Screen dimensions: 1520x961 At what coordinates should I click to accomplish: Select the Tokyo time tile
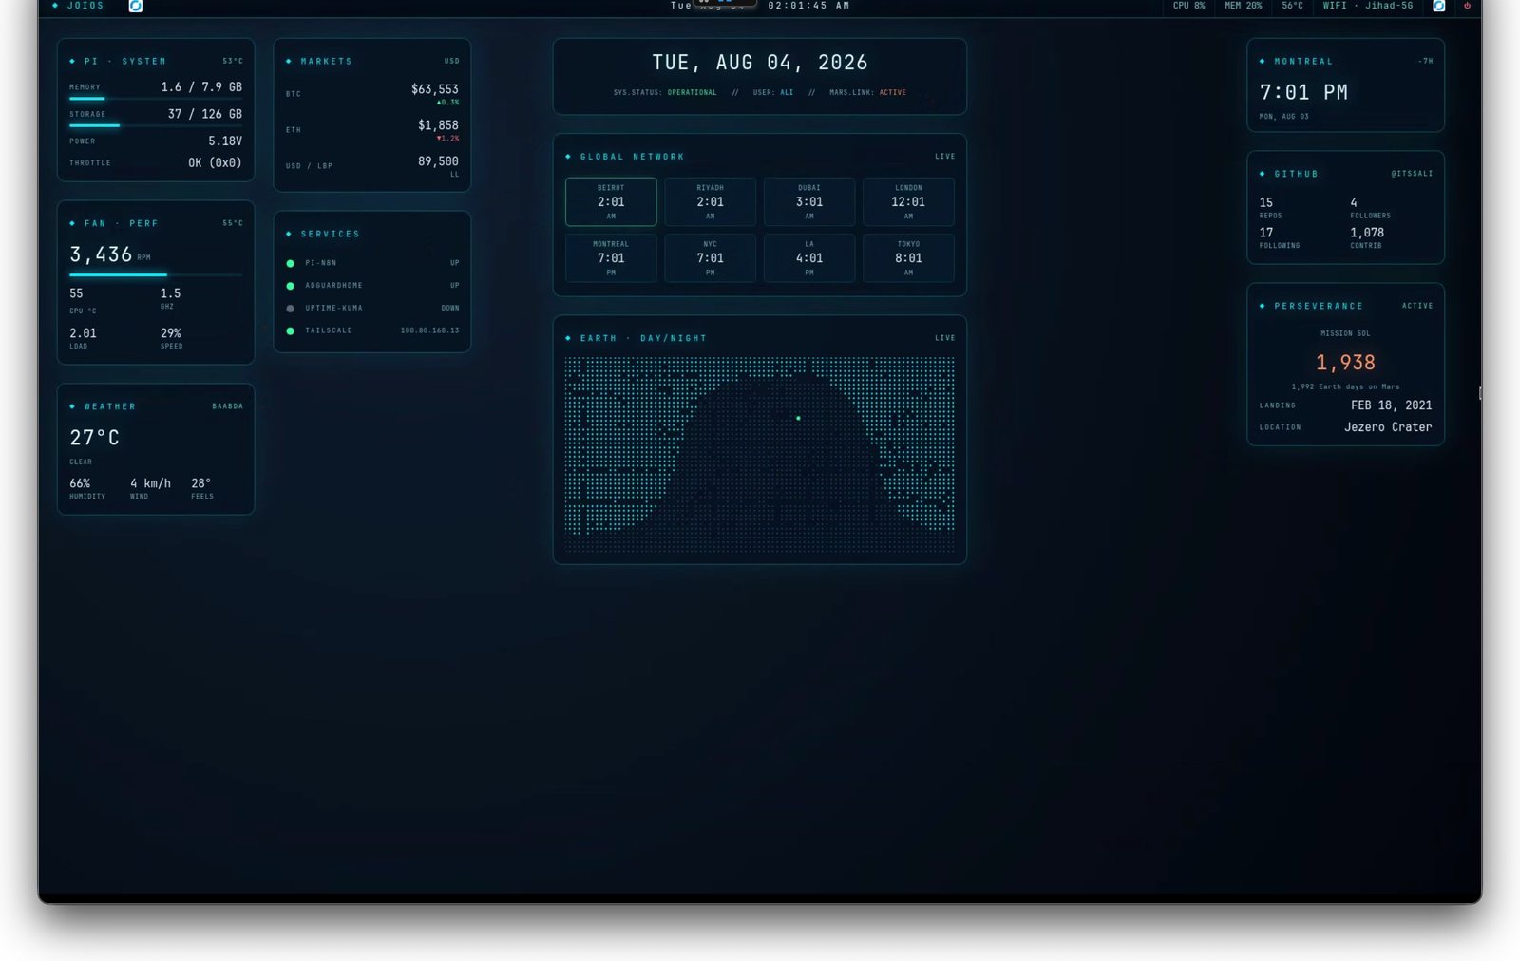coord(908,257)
